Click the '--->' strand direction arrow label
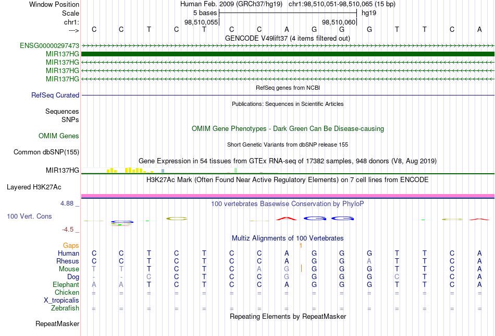The image size is (495, 336). [x=74, y=30]
